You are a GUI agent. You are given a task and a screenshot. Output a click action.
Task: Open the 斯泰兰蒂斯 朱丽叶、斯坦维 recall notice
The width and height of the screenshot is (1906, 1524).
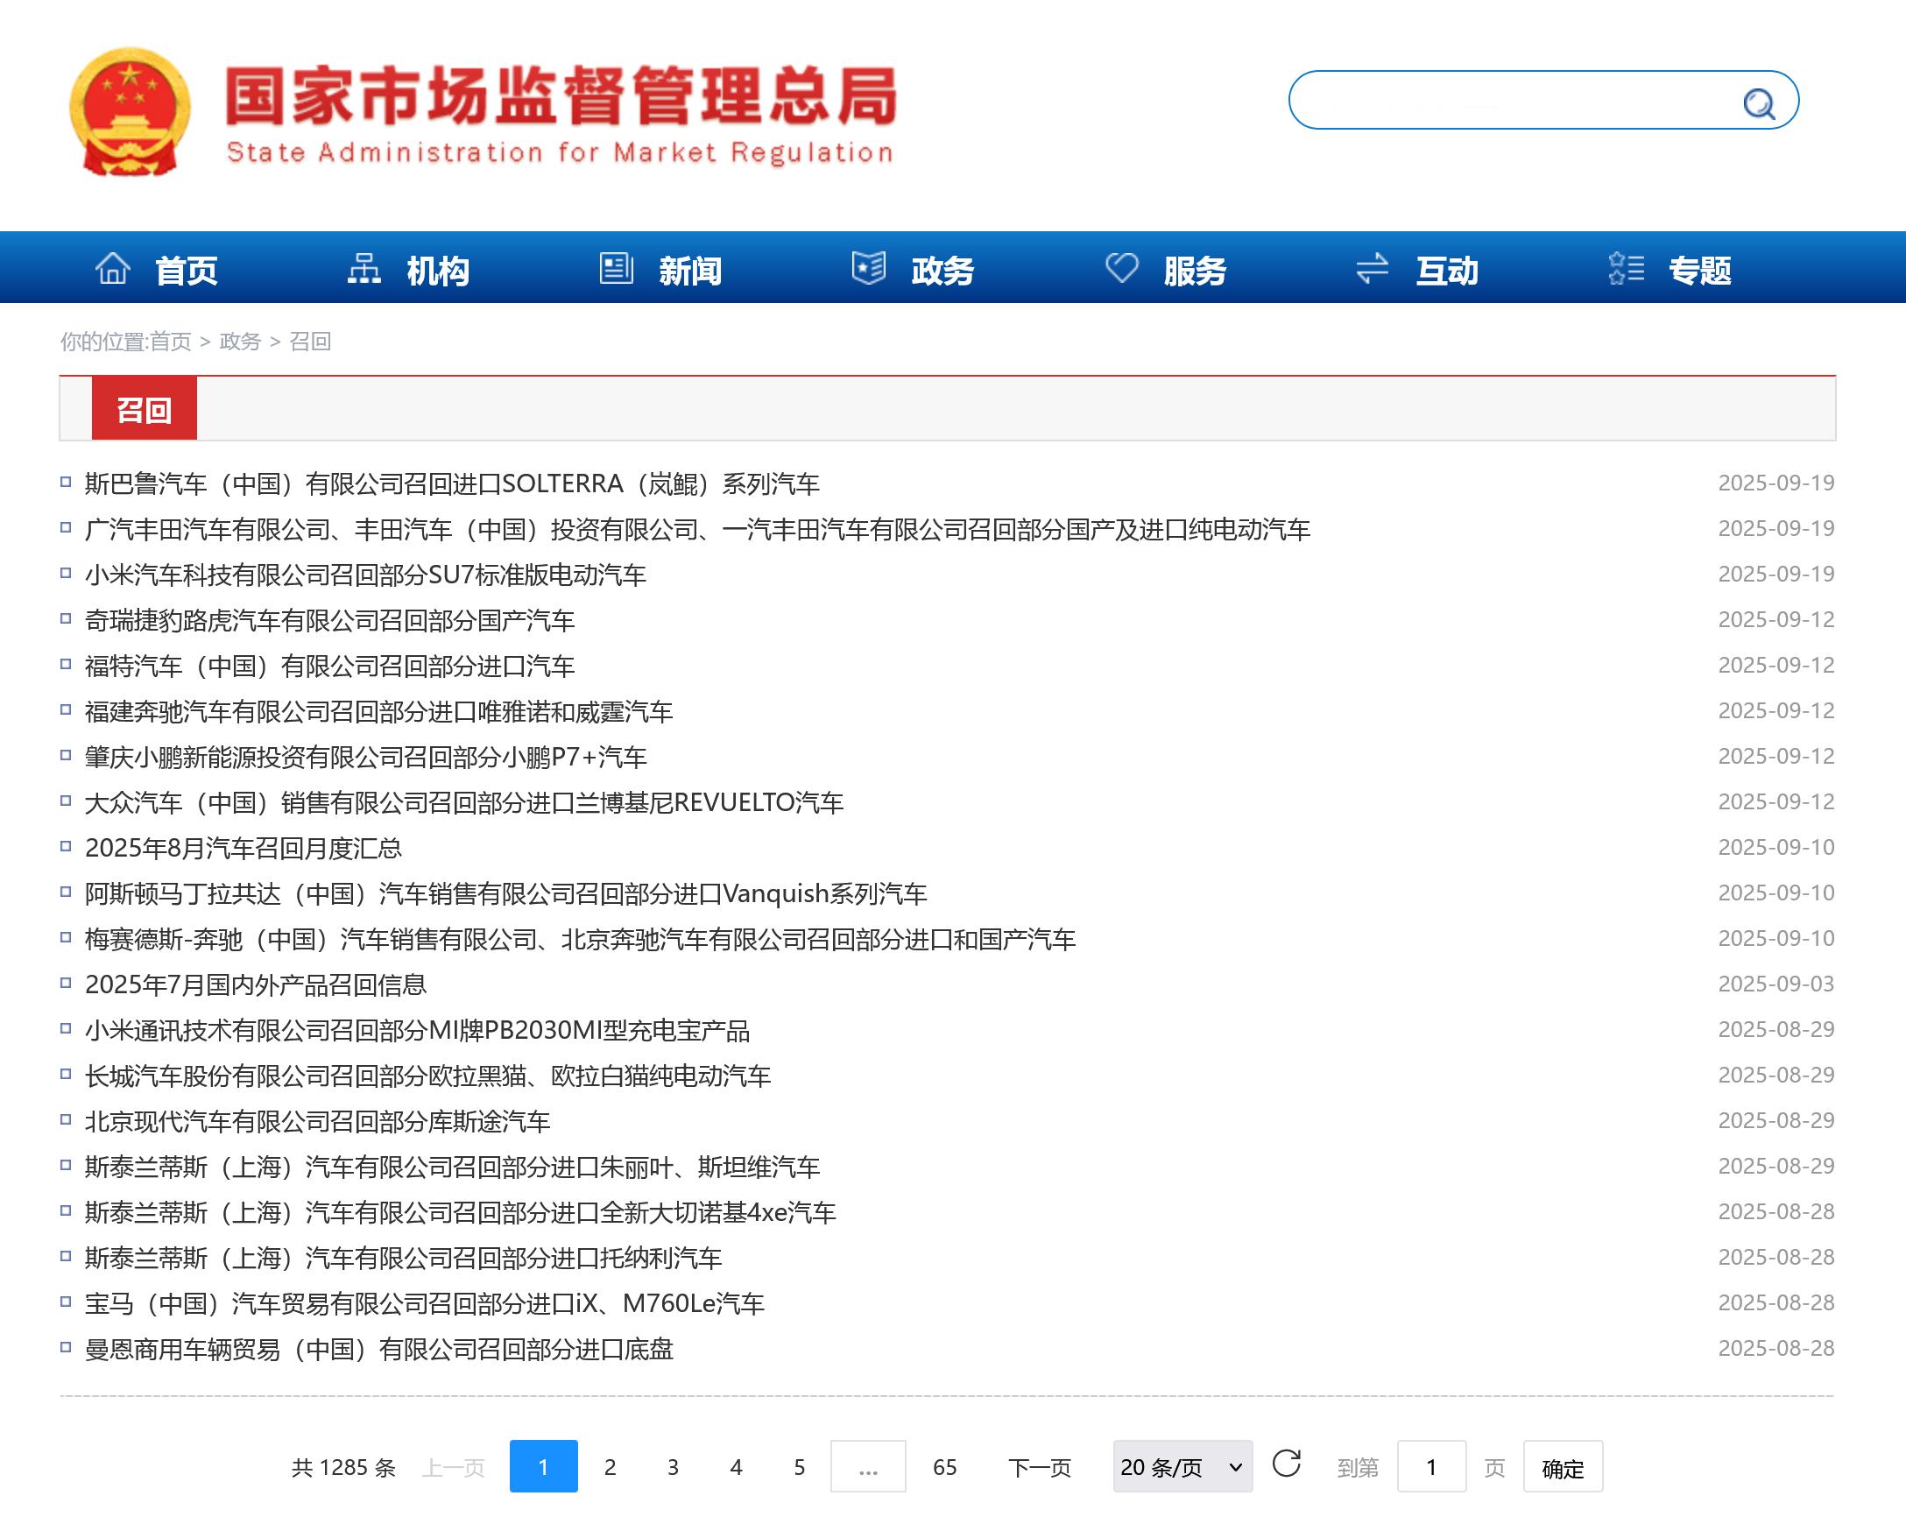[453, 1166]
